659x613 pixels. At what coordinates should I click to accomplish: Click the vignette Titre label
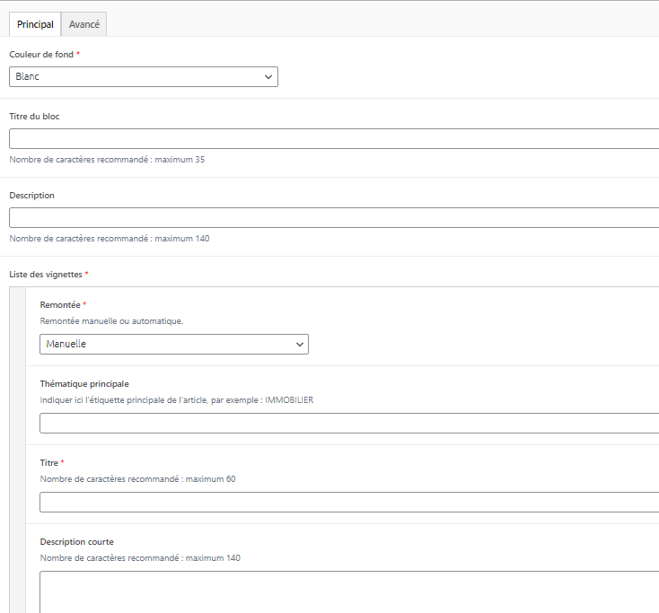pyautogui.click(x=49, y=463)
